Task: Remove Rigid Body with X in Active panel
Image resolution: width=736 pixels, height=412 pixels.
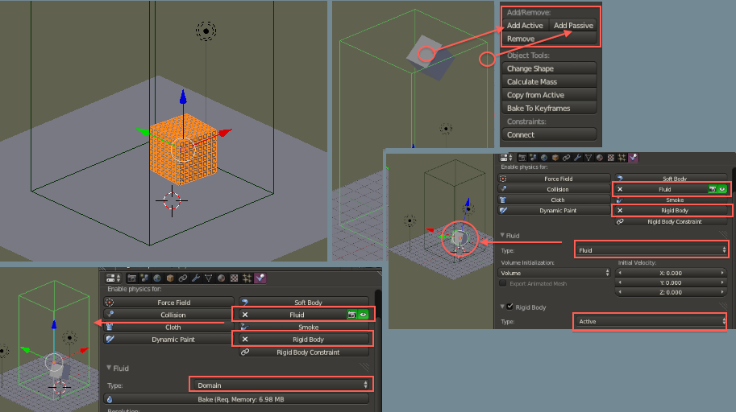Action: tap(620, 211)
